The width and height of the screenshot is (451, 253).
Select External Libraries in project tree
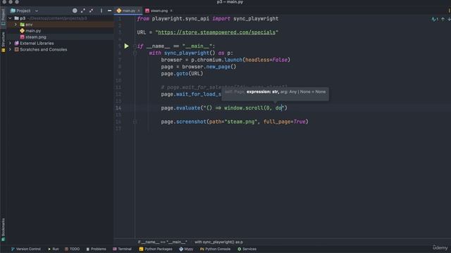[x=37, y=44]
